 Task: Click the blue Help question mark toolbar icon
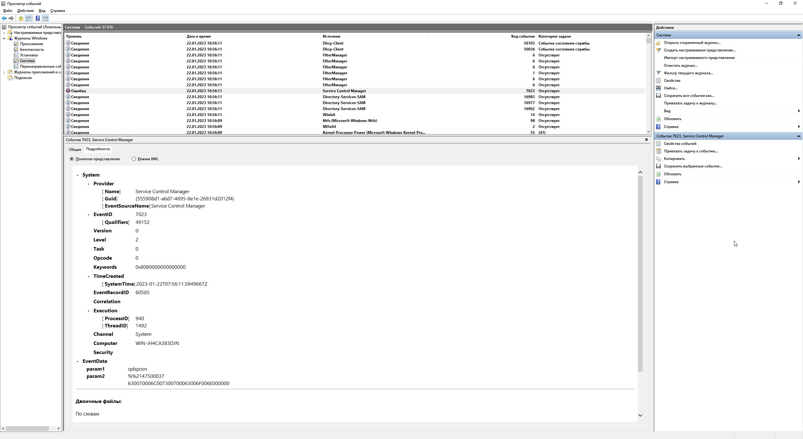38,19
